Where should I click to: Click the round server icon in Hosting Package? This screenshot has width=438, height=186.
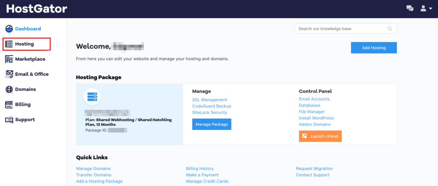[92, 97]
